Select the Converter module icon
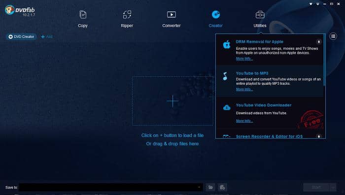Screen dimensions: 345x195 point(172,15)
